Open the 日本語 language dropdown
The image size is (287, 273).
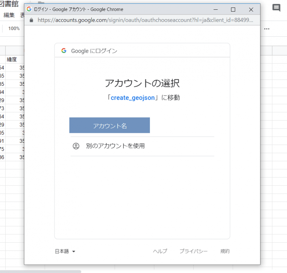click(x=65, y=251)
